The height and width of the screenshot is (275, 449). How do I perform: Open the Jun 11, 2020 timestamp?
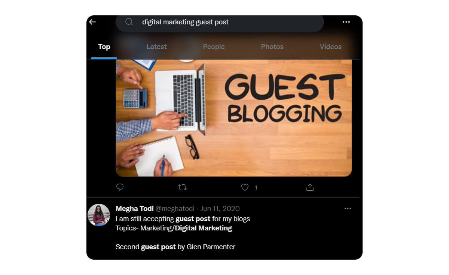pyautogui.click(x=220, y=209)
